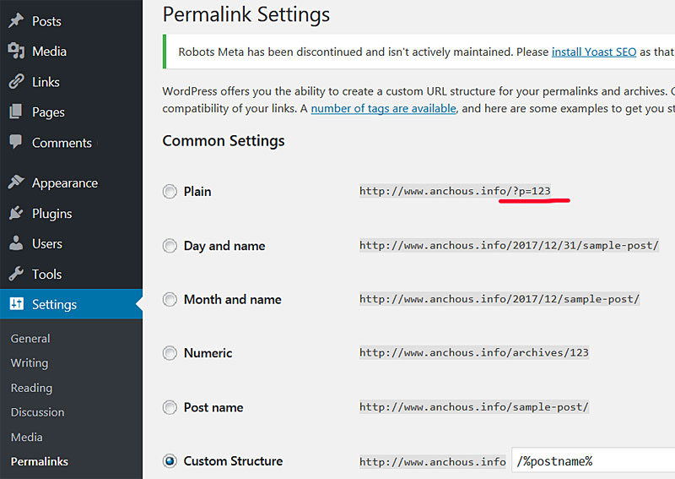Image resolution: width=675 pixels, height=479 pixels.
Task: Click the Comments speech bubble icon
Action: point(16,143)
